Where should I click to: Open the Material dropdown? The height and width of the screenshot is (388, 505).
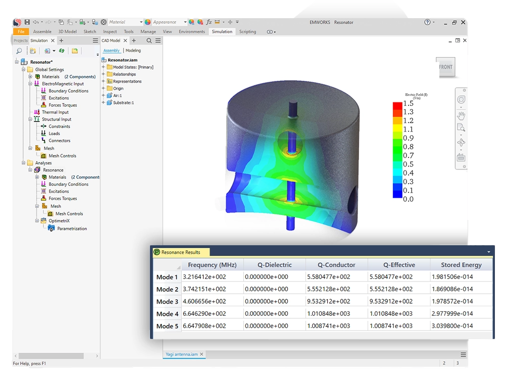click(141, 22)
